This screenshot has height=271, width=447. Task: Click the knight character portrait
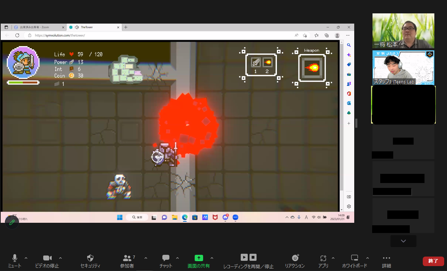coord(23,62)
